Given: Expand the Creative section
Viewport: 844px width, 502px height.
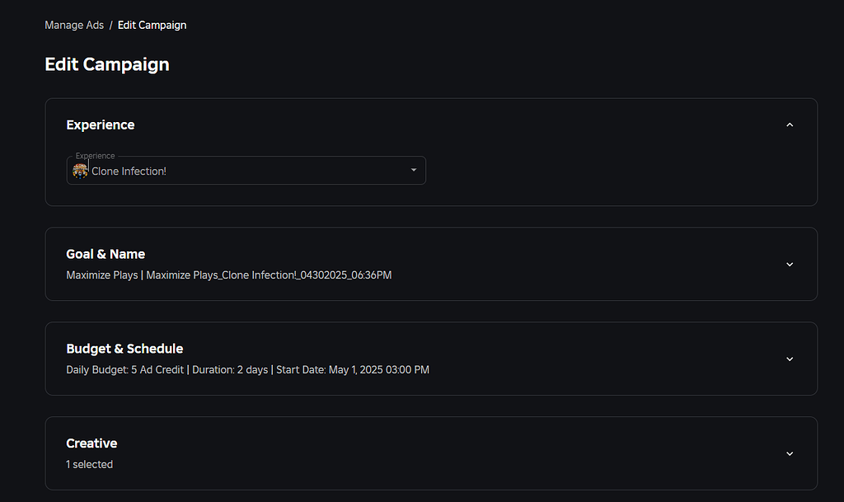Looking at the screenshot, I should [789, 453].
